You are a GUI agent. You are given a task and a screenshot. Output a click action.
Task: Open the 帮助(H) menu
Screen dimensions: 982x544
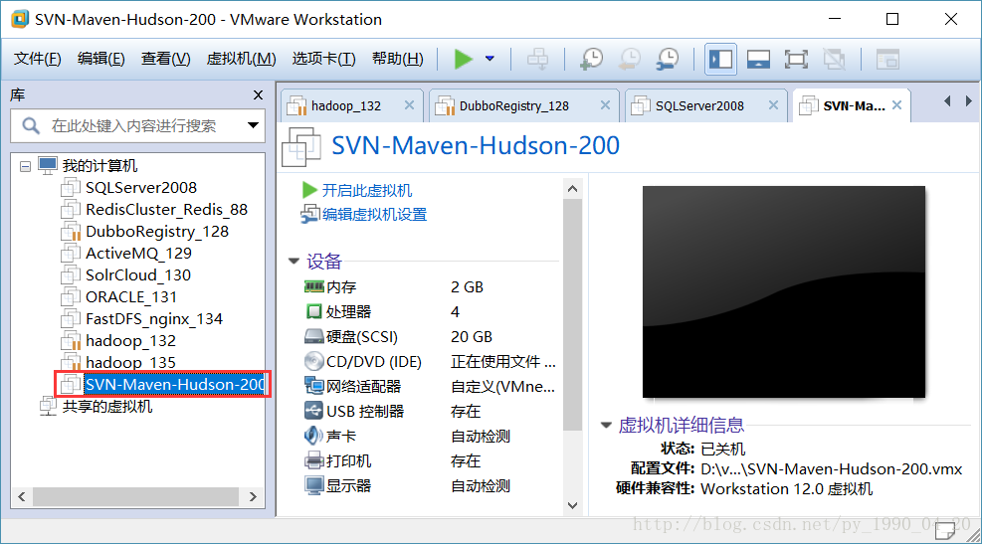coord(398,59)
